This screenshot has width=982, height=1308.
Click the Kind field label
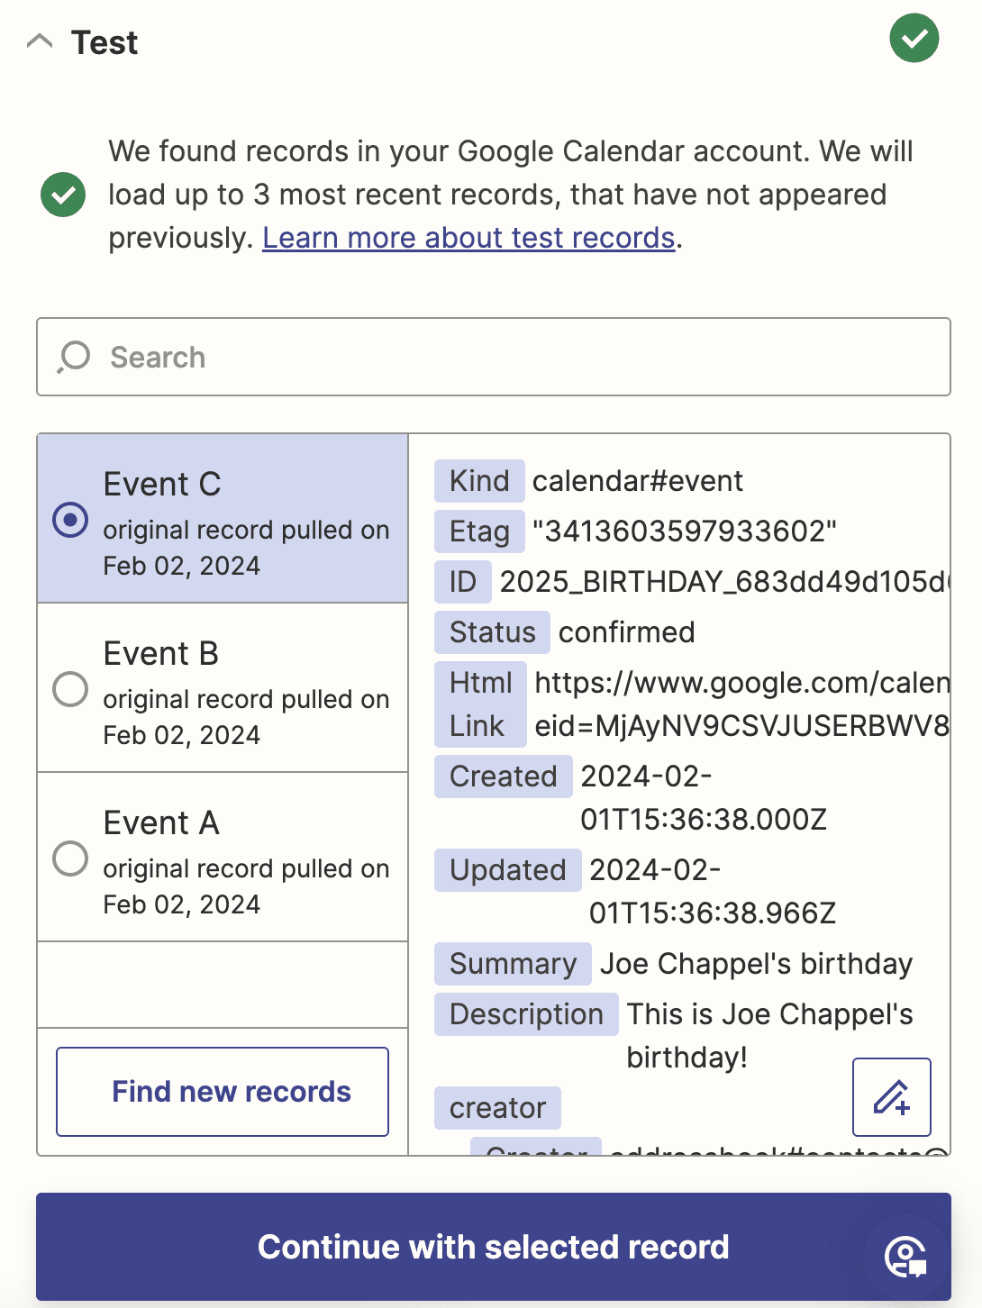click(479, 481)
